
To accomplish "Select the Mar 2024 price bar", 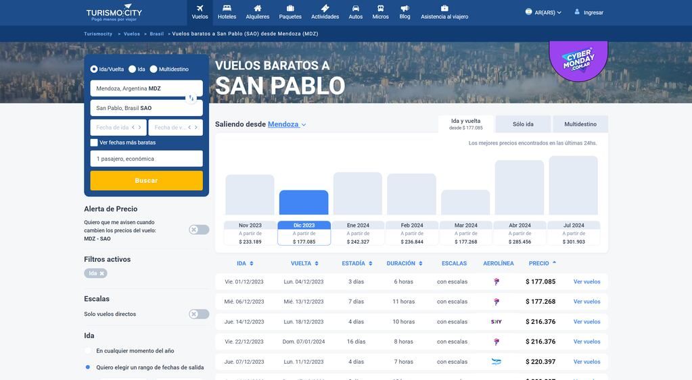I will 465,202.
